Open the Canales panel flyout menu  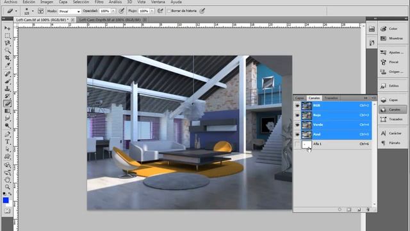tap(373, 98)
